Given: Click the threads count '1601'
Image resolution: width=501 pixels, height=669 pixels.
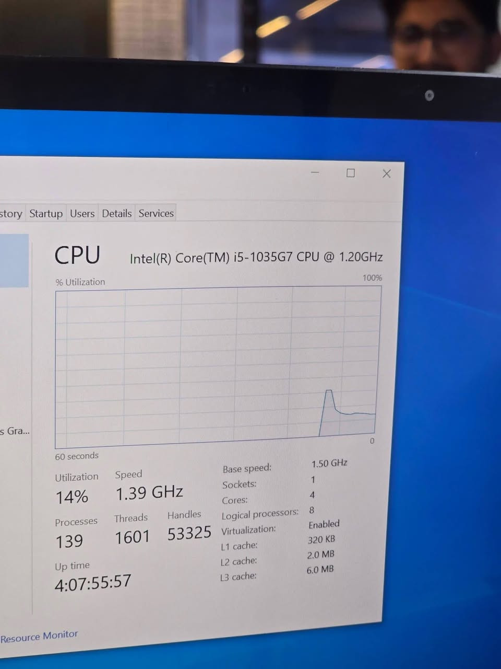Looking at the screenshot, I should point(132,537).
